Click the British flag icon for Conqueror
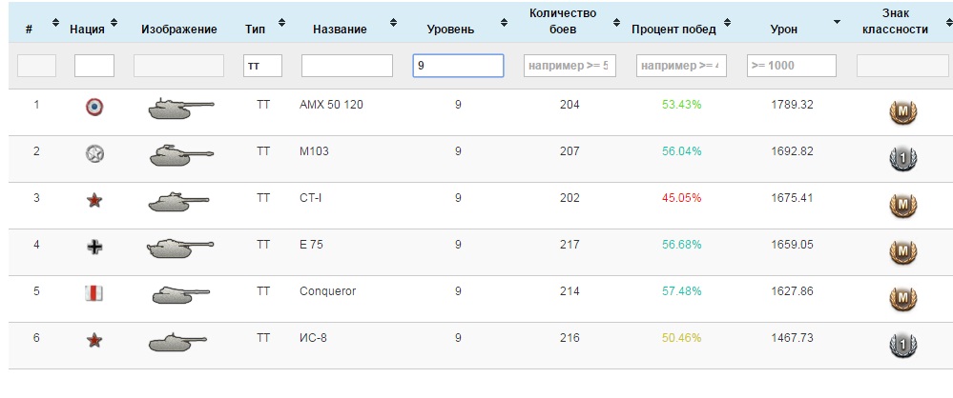This screenshot has width=953, height=398. pyautogui.click(x=94, y=293)
